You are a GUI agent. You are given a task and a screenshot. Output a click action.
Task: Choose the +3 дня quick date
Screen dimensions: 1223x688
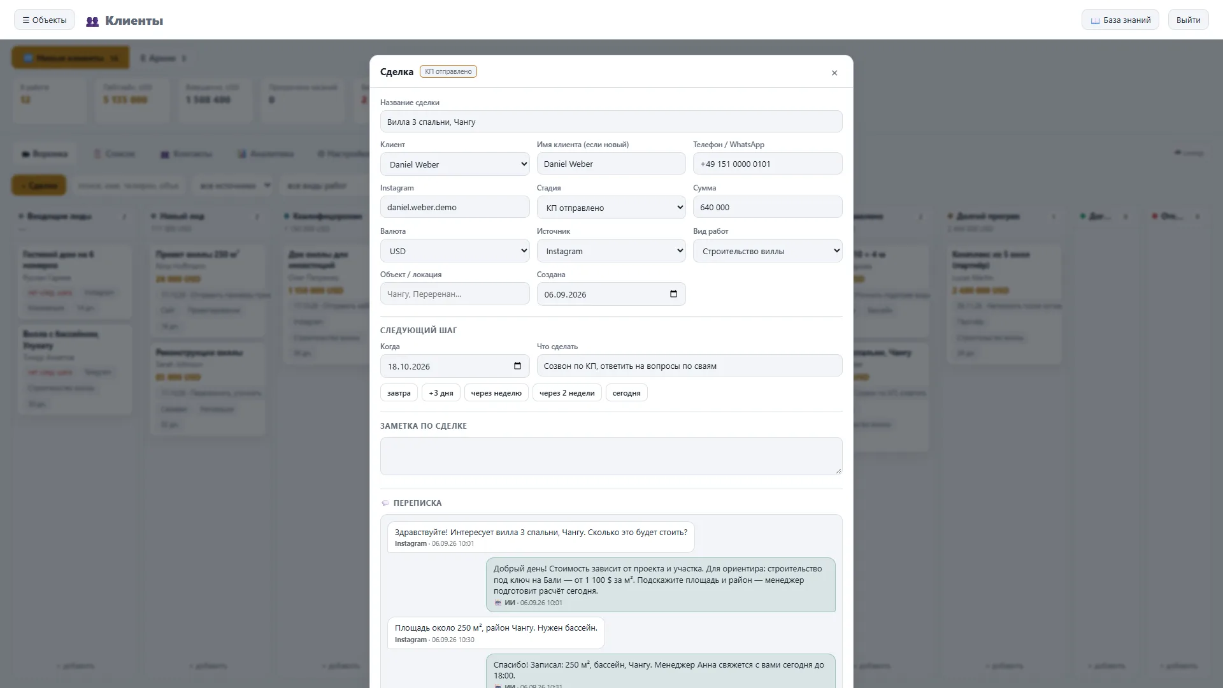441,392
